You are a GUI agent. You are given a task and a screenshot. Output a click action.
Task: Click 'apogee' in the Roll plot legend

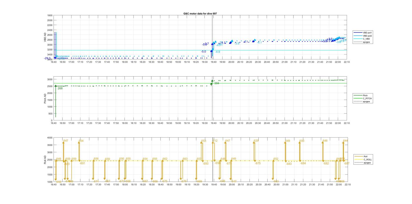point(363,163)
